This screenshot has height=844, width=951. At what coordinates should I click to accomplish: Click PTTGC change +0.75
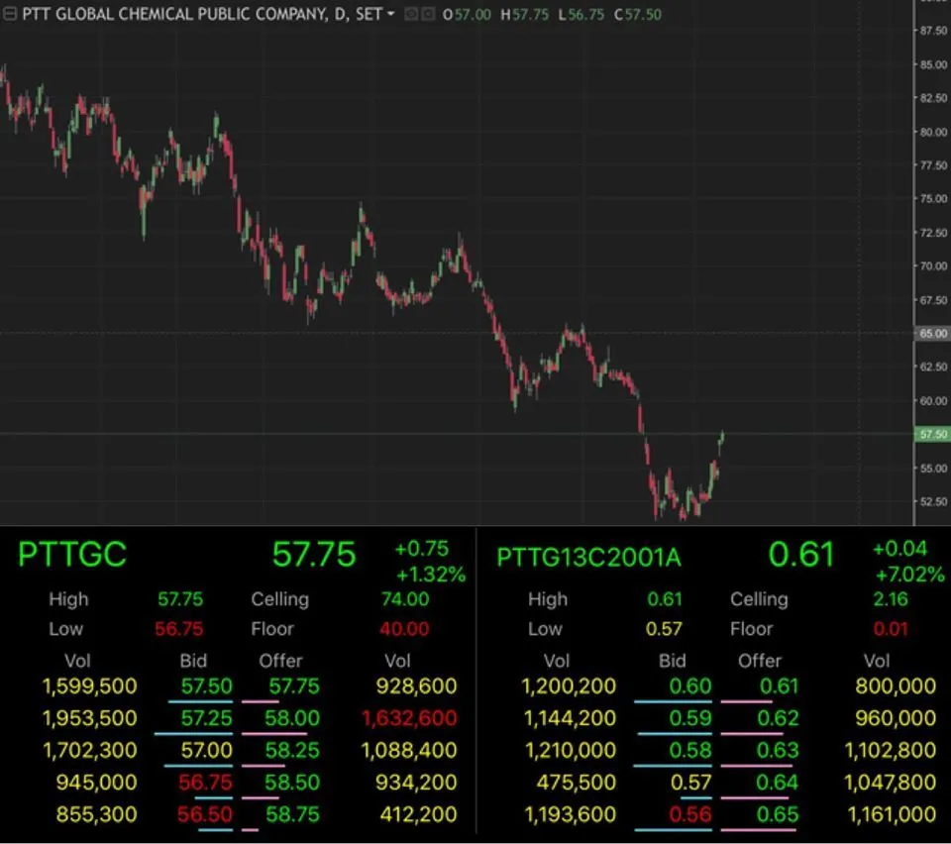(422, 549)
